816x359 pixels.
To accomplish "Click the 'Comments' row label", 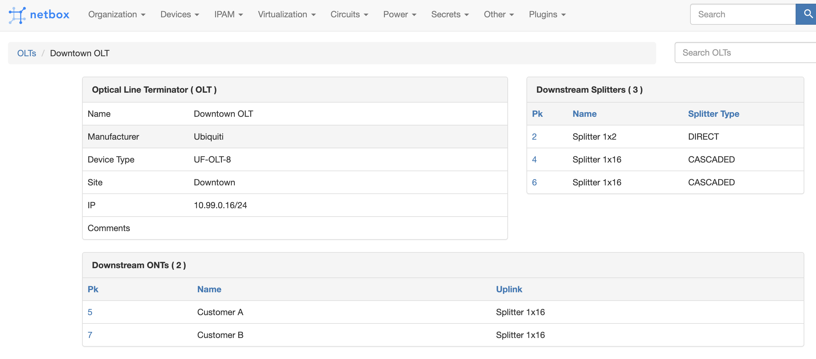I will tap(109, 228).
